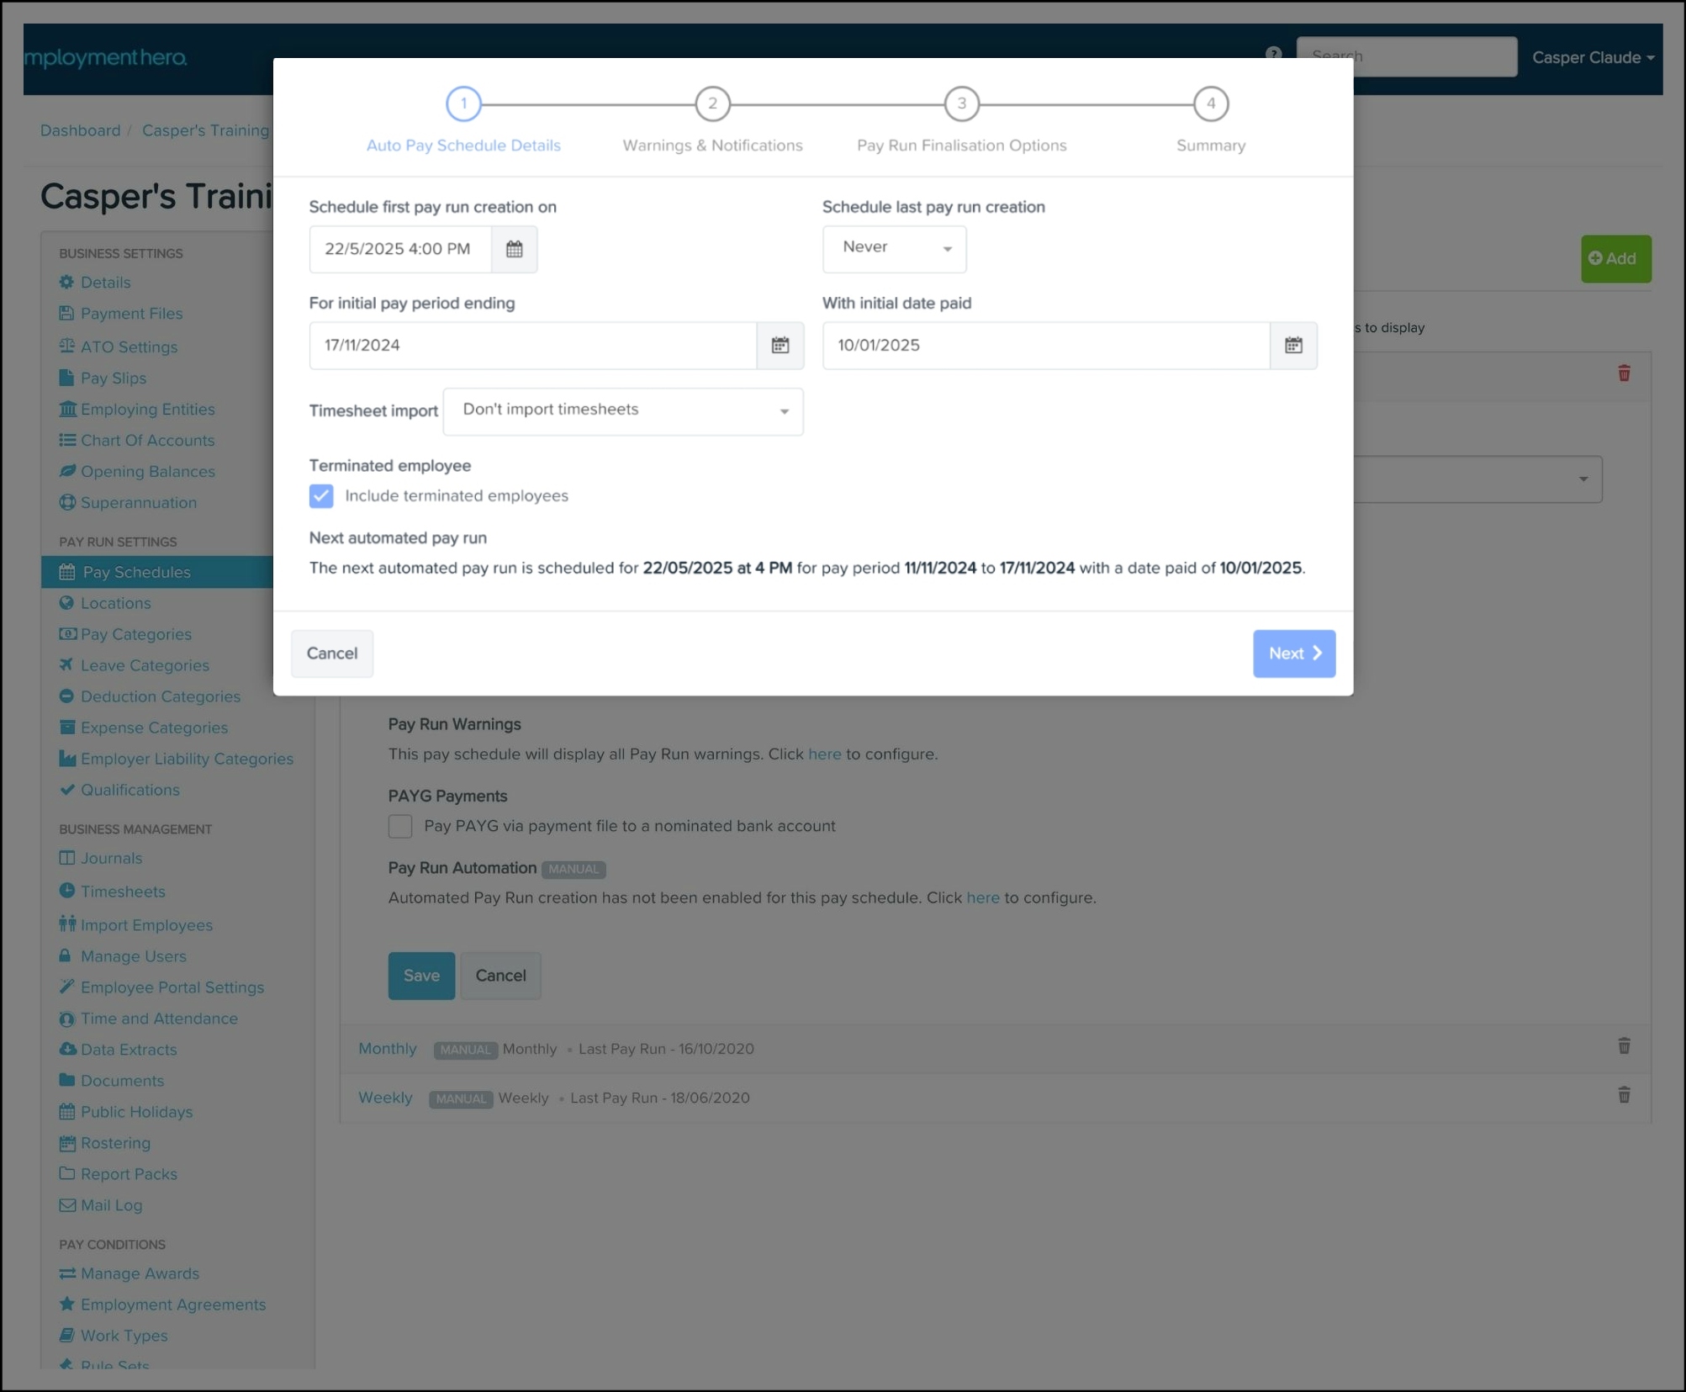Screen dimensions: 1686x1392
Task: Click the Chart Of Accounts list icon
Action: [67, 440]
